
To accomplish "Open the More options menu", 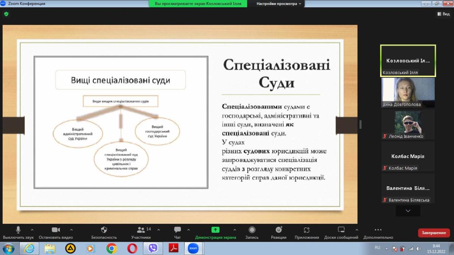I will pyautogui.click(x=378, y=230).
